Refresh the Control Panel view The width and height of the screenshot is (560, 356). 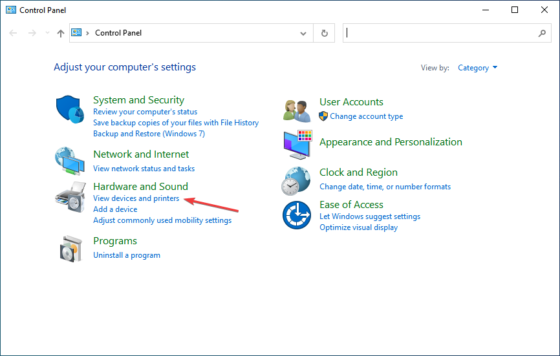(x=324, y=33)
